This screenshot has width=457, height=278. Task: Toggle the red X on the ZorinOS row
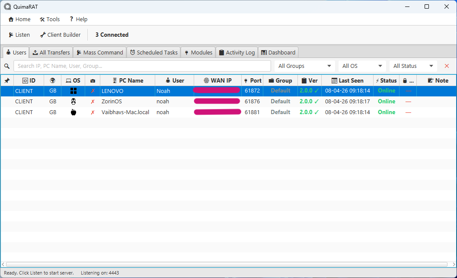(x=93, y=101)
